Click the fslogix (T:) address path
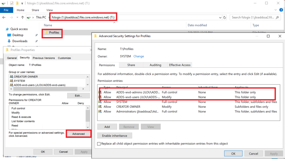 83,17
